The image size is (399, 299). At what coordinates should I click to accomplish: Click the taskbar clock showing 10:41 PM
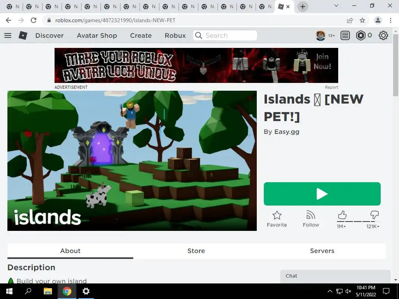point(365,291)
